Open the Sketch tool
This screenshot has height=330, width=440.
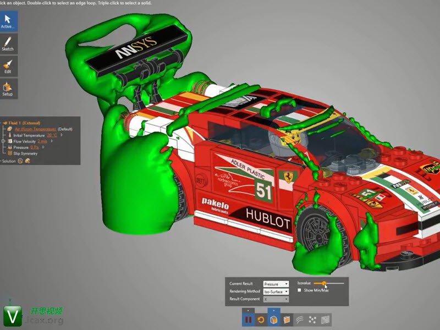pos(9,44)
